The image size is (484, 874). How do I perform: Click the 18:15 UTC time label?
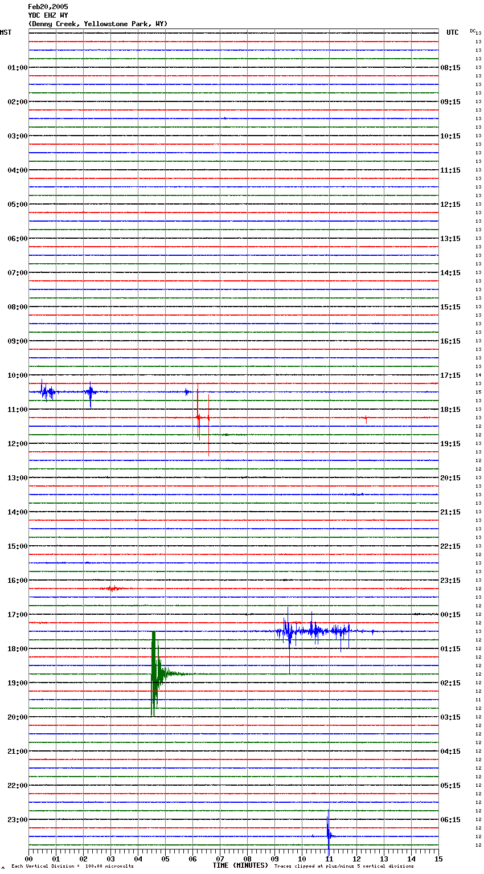450,410
